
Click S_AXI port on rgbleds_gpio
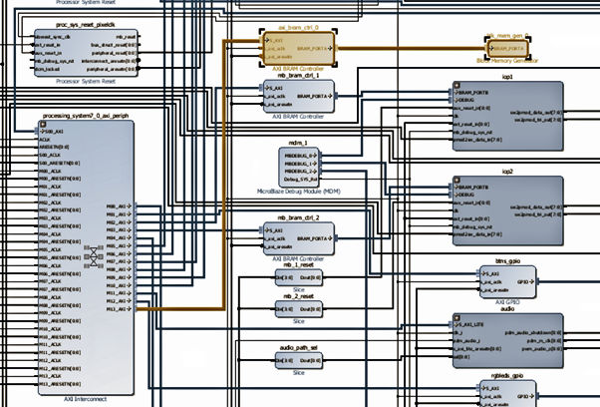coord(490,388)
